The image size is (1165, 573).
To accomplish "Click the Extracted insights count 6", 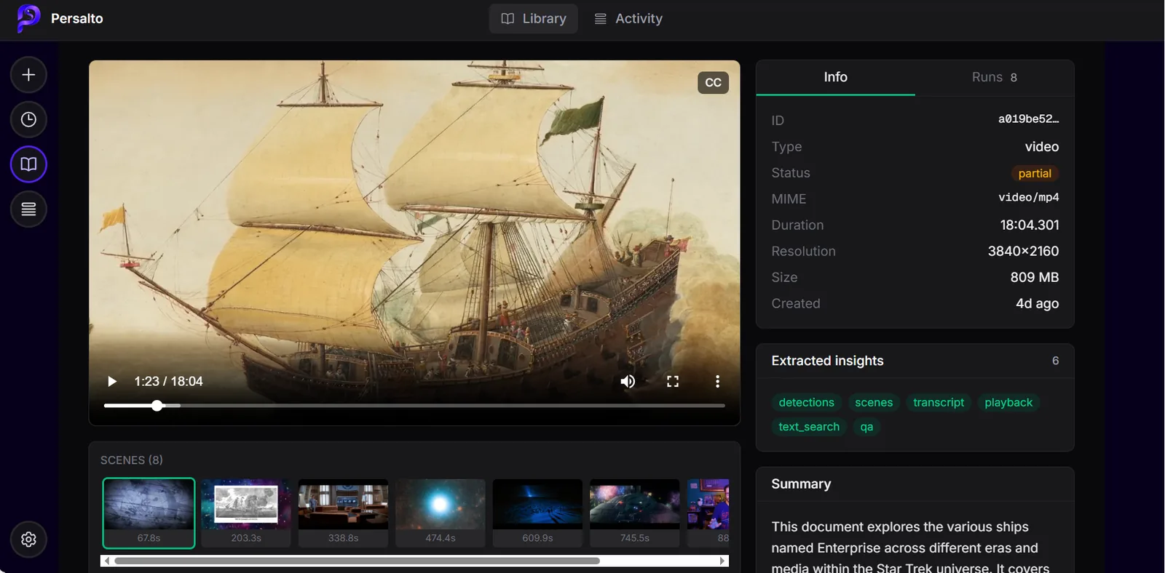I will click(1055, 361).
